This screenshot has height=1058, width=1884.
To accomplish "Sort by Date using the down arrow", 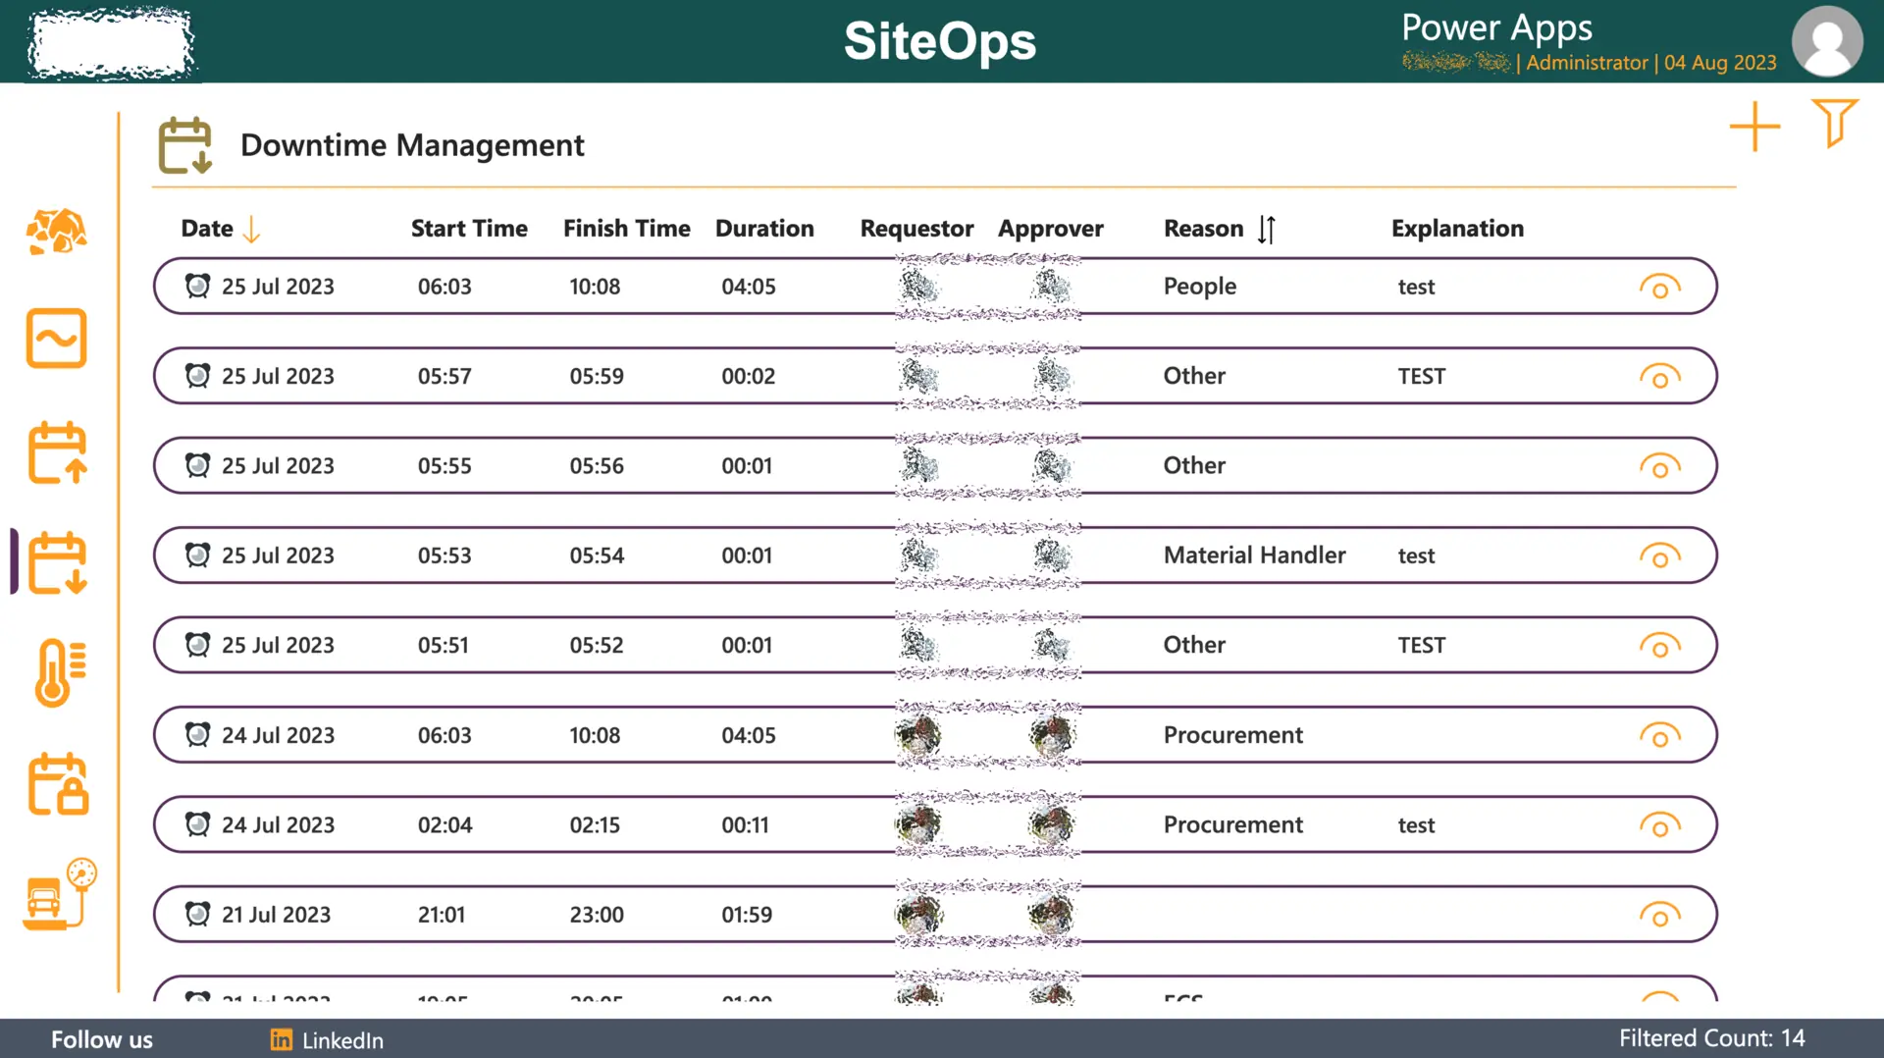I will point(252,230).
